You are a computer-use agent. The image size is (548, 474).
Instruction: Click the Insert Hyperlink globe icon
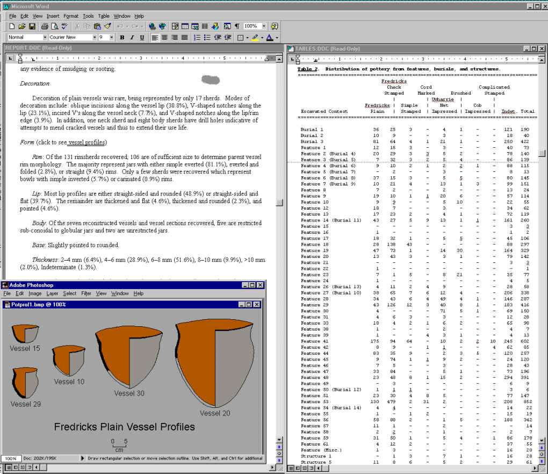(x=152, y=26)
